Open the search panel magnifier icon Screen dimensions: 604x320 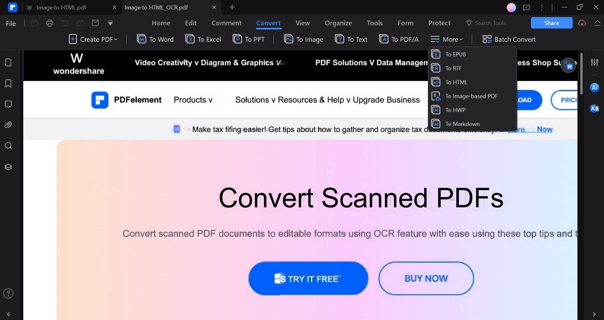[8, 146]
